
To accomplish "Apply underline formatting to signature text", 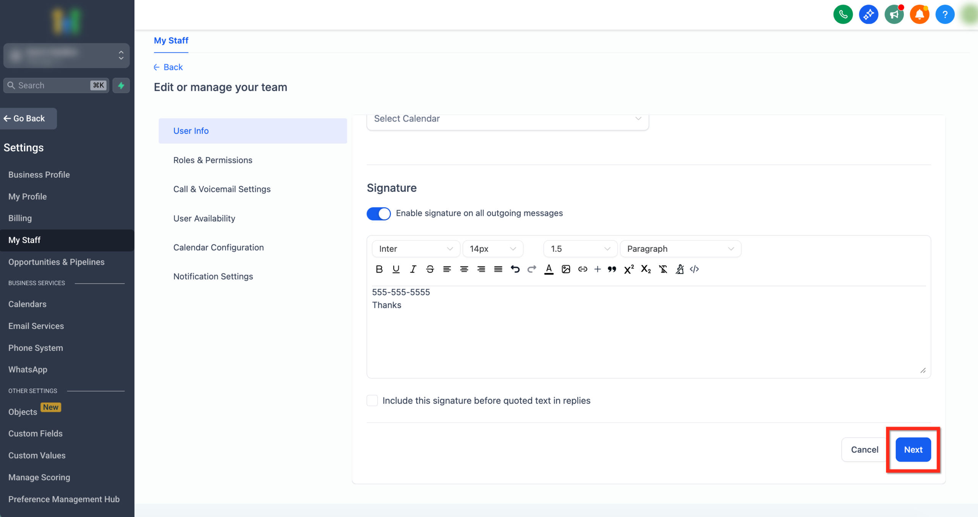I will tap(396, 269).
